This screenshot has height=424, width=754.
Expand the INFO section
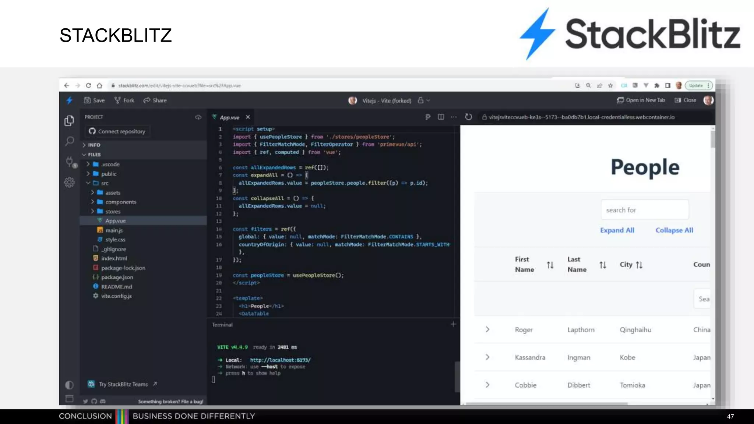[x=94, y=145]
